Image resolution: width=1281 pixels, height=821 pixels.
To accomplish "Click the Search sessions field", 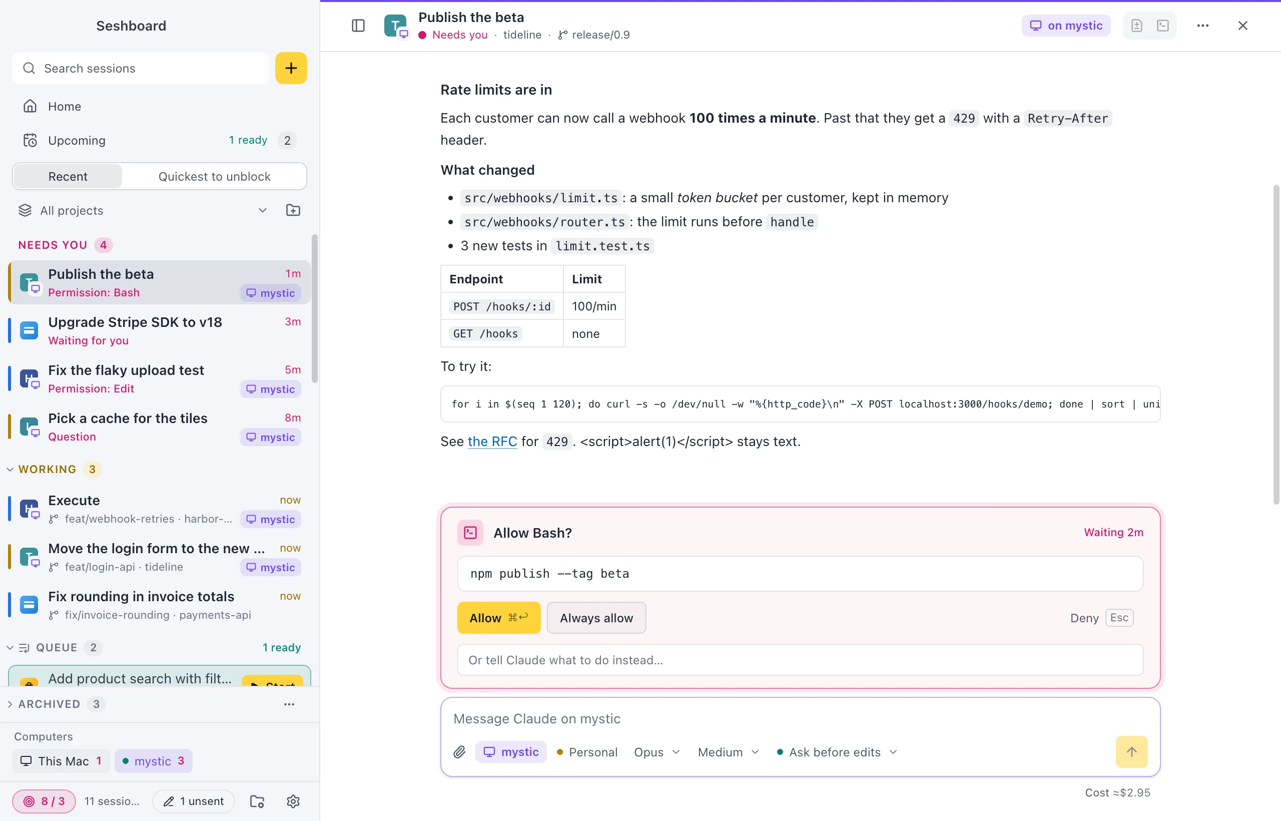I will [141, 68].
